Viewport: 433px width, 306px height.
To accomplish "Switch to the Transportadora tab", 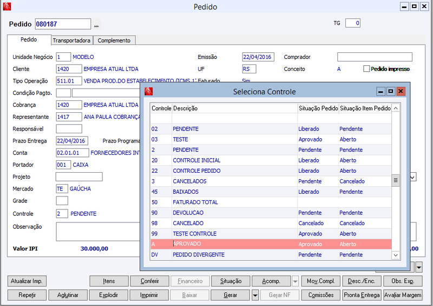I will [x=71, y=40].
